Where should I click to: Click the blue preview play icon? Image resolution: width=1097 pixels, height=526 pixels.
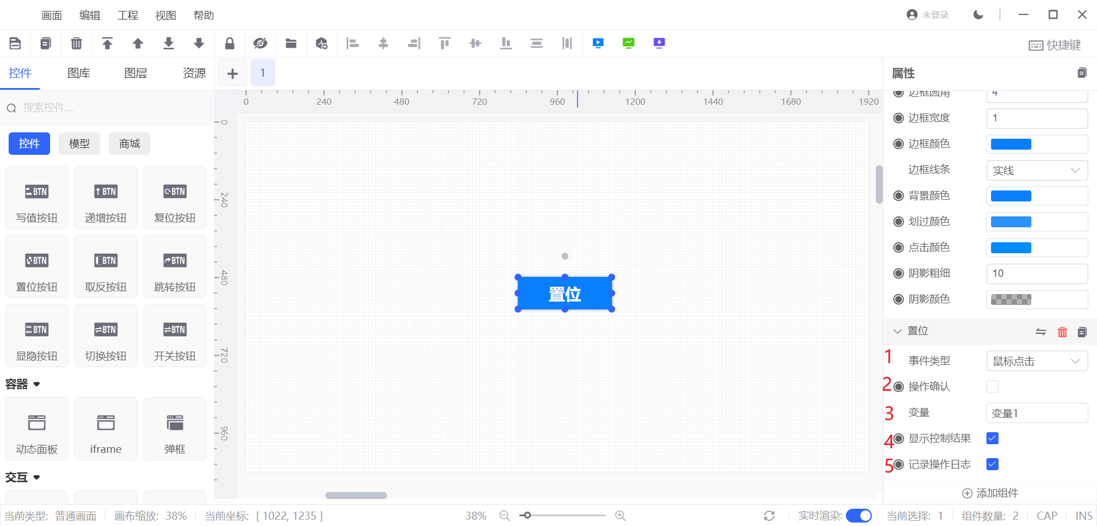598,43
